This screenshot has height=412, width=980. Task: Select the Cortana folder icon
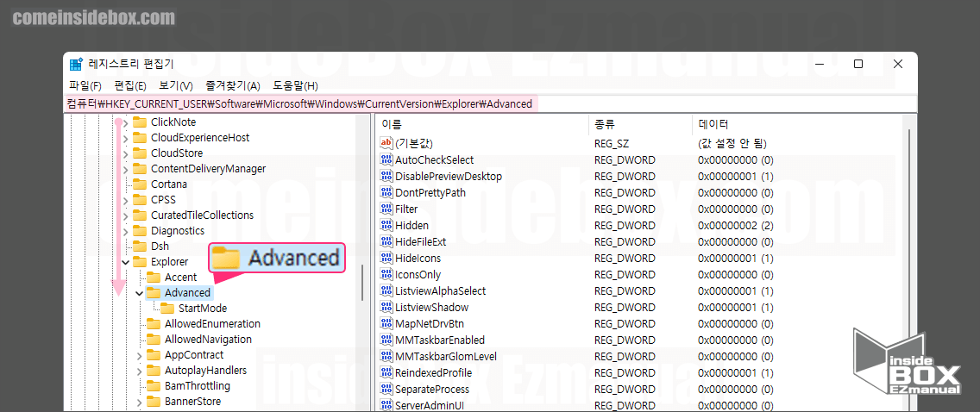coord(140,184)
